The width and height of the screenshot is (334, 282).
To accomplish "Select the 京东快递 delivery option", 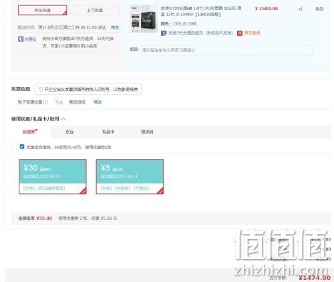I will pos(42,10).
